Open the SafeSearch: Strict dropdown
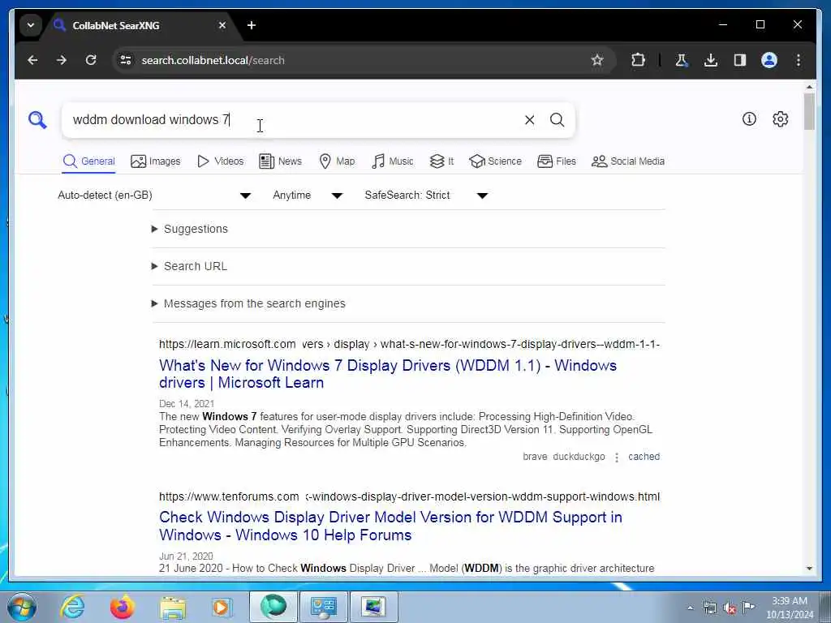 pyautogui.click(x=425, y=195)
